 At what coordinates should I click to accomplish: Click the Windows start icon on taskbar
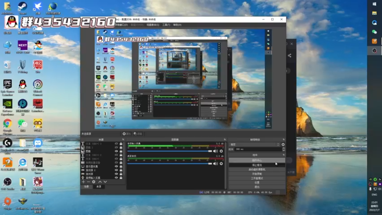(374, 4)
